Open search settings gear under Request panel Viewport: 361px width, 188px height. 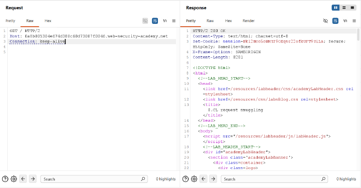(14, 179)
